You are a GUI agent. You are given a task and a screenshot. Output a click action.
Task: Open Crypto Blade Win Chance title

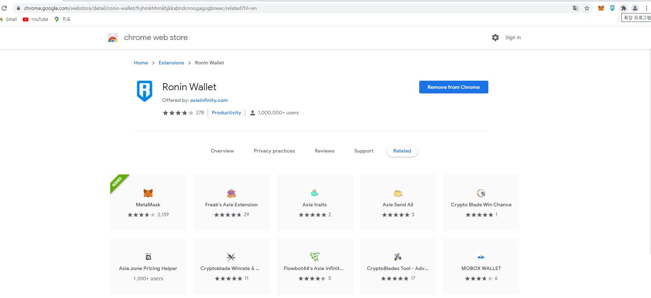481,205
